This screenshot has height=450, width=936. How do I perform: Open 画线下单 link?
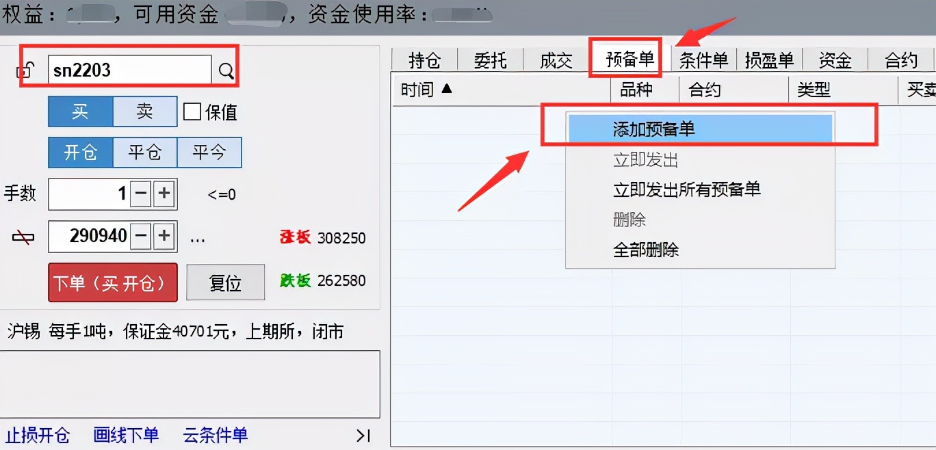click(127, 436)
